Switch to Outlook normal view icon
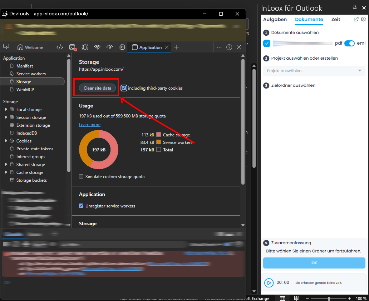This screenshot has width=369, height=301. [x=282, y=299]
